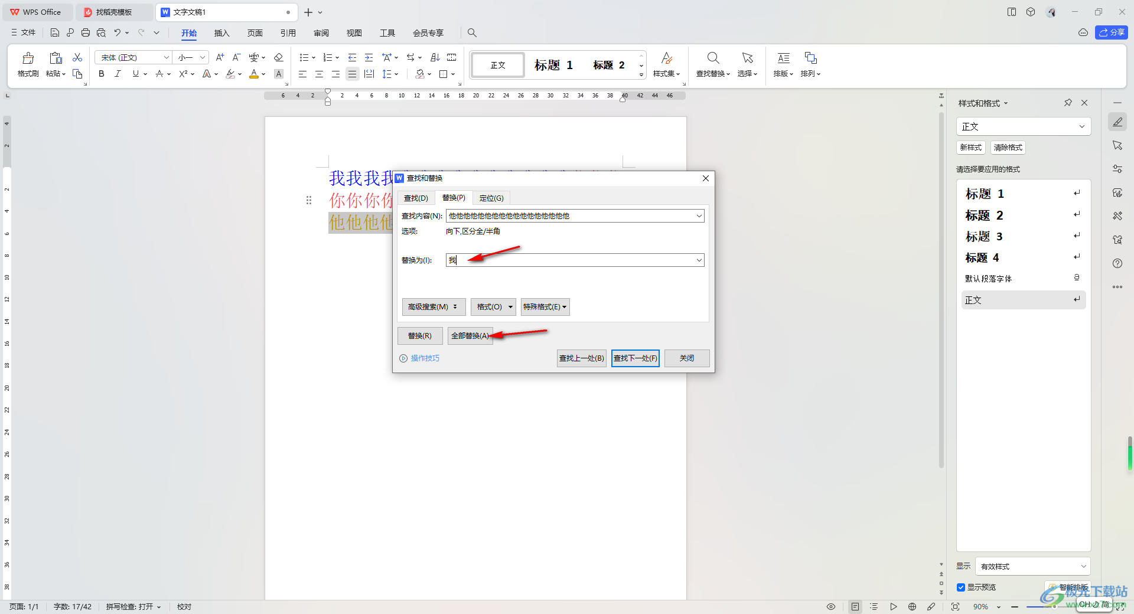The height and width of the screenshot is (614, 1134).
Task: Click the Replace(R) button
Action: [420, 336]
